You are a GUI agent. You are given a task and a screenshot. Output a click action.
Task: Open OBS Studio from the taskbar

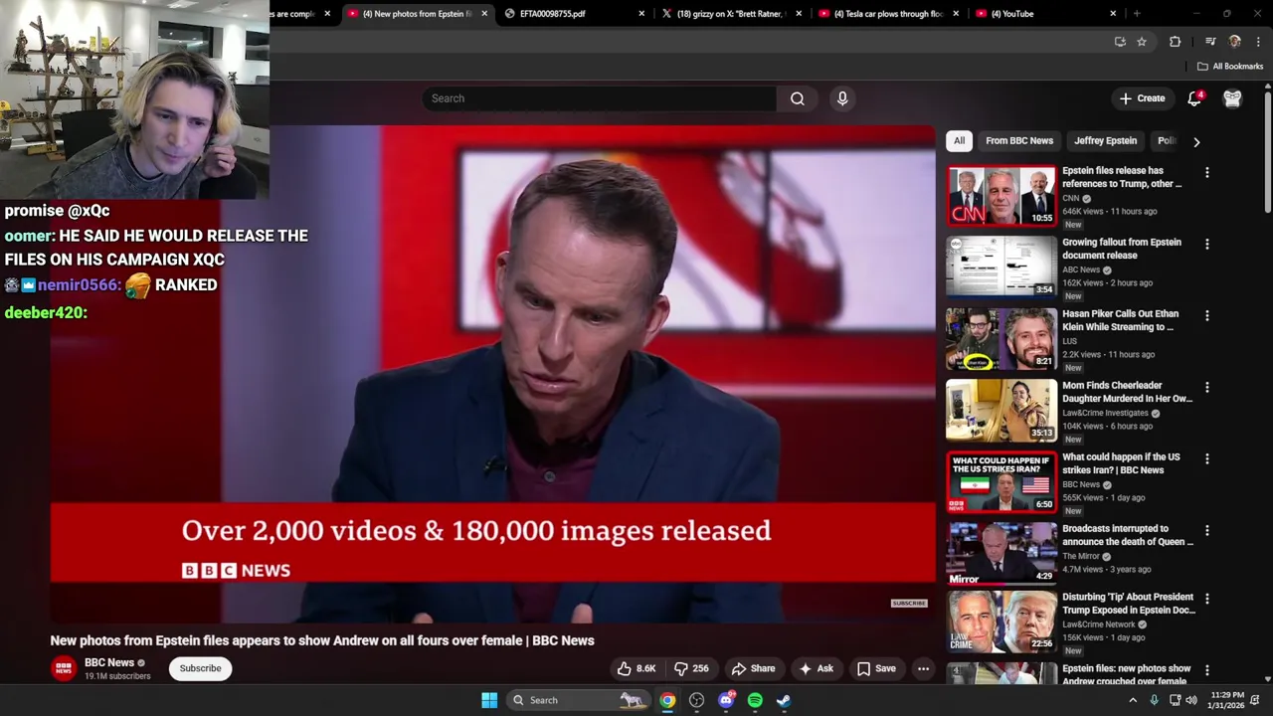pyautogui.click(x=696, y=700)
